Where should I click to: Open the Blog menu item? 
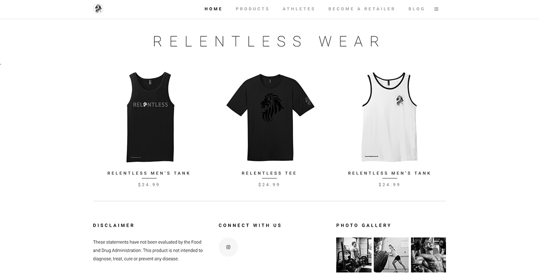417,9
